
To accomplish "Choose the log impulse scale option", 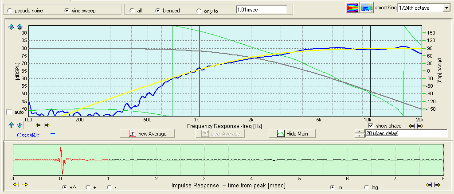I will (367, 187).
